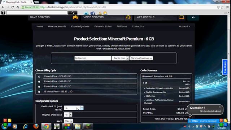This screenshot has height=130, width=231.
Task: Select the 12 Month Price billing cycle
Action: coord(39,92)
